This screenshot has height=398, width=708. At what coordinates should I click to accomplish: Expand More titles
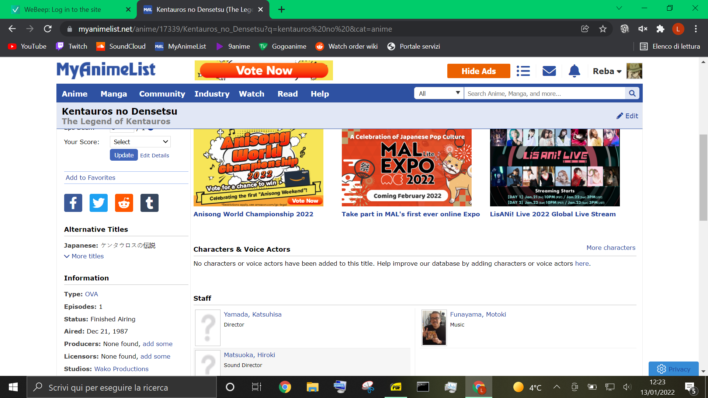(84, 256)
